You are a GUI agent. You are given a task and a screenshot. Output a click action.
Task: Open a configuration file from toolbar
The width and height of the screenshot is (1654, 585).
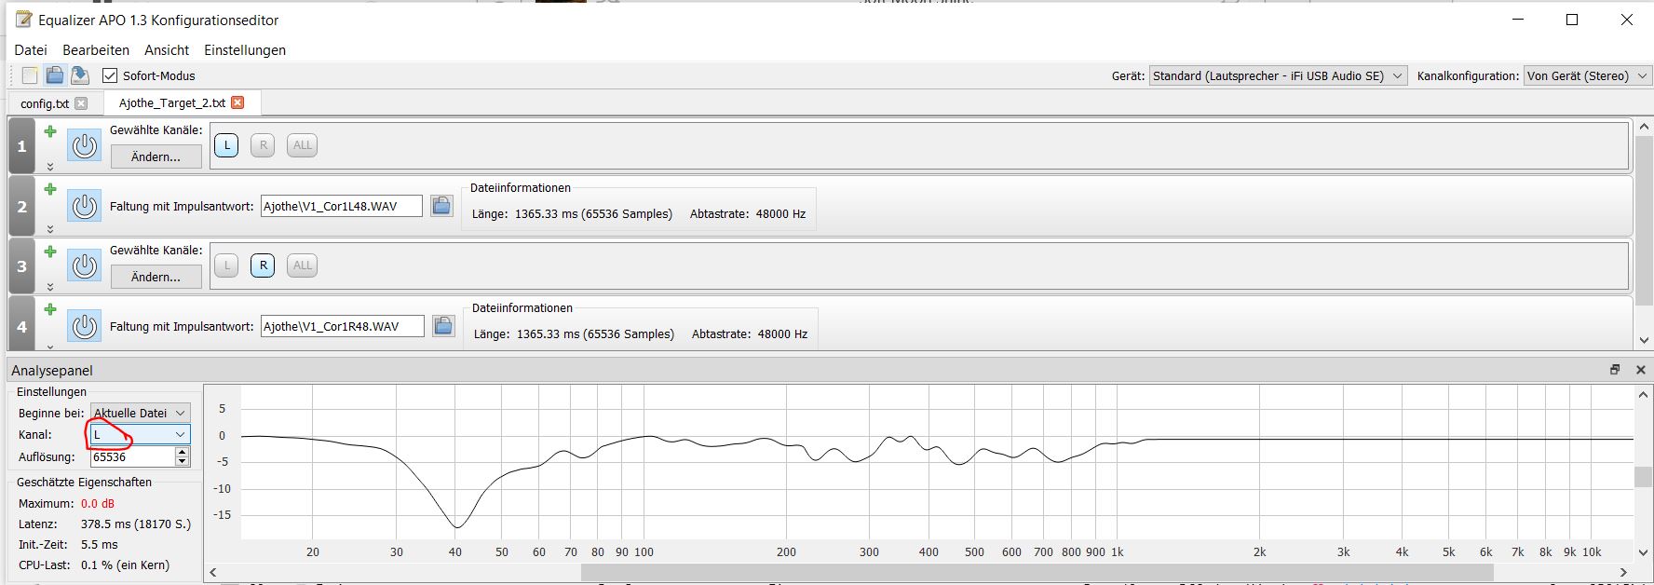point(55,75)
